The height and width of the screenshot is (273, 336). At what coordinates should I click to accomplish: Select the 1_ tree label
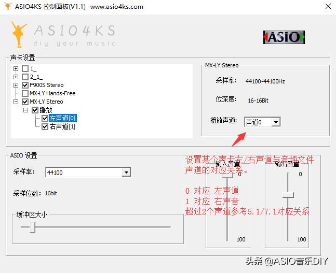[33, 68]
